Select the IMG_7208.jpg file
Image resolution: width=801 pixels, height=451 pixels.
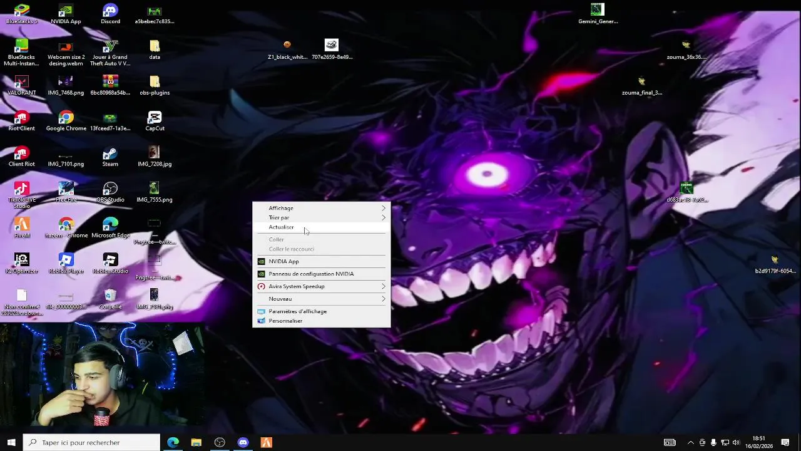coord(155,157)
